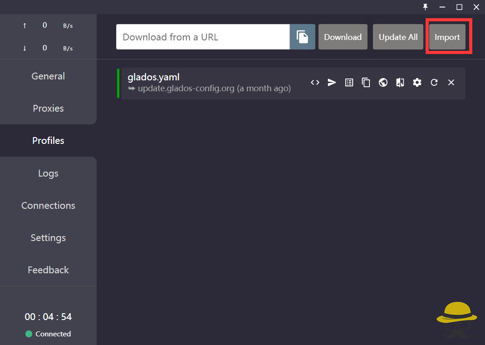
Task: Click the compare/flip icon on glados.yaml
Action: [x=400, y=83]
